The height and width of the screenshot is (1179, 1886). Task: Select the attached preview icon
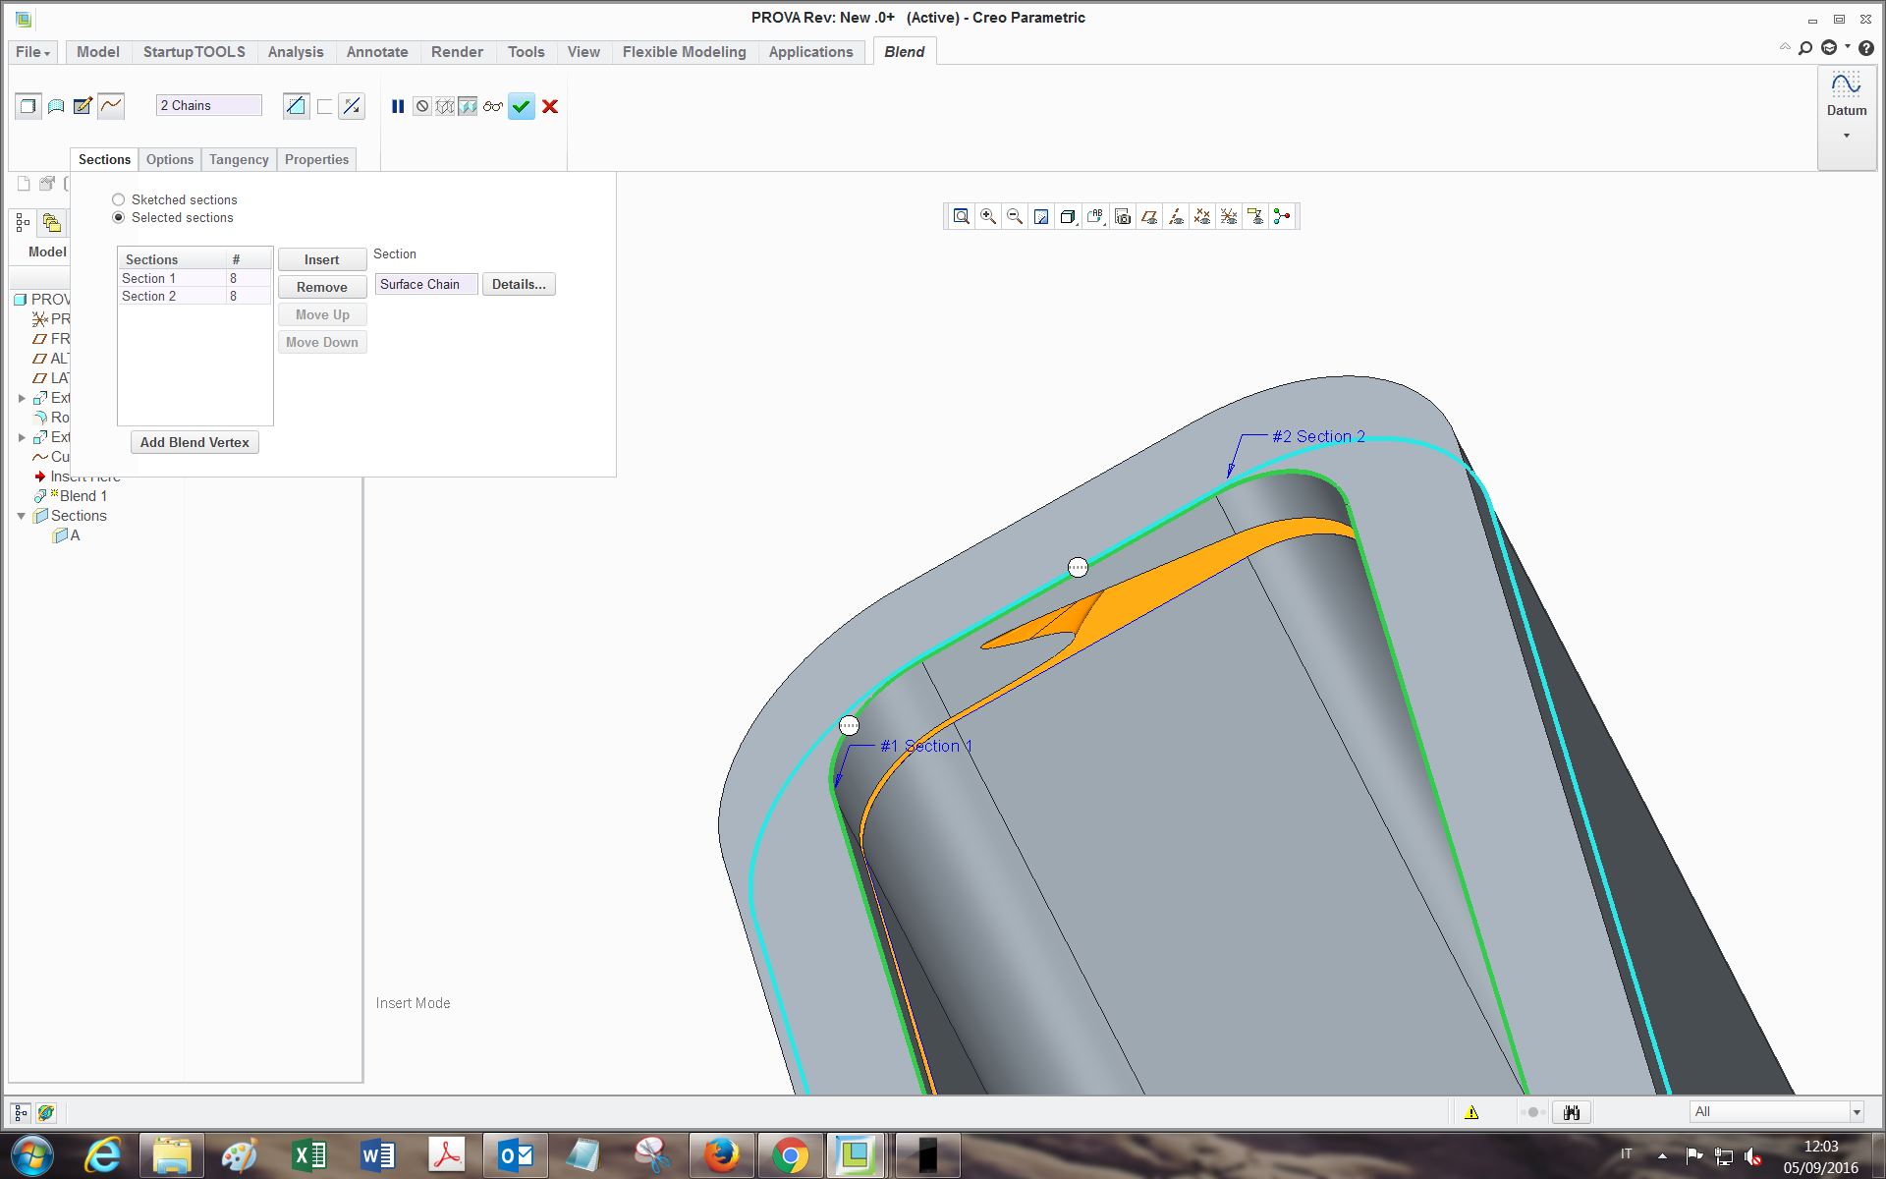(x=468, y=106)
